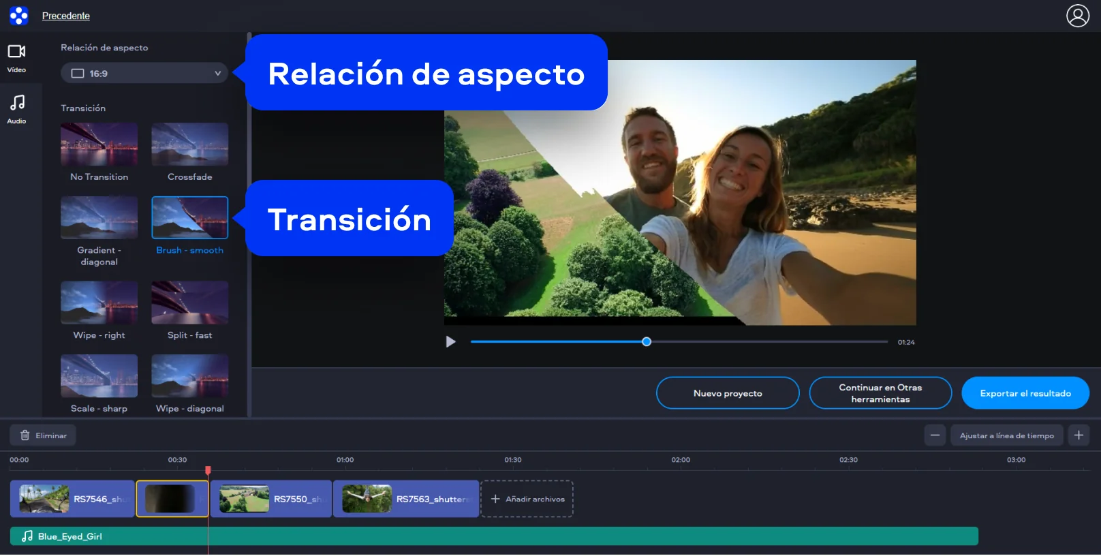Switch to the Audio sidebar tab
The height and width of the screenshot is (556, 1101).
(16, 109)
